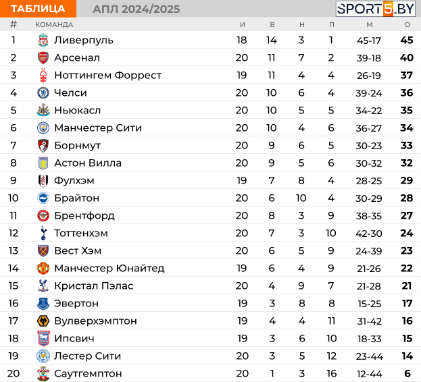Screen dimensions: 421x382
Task: Click the Manchester United crest
Action: [43, 268]
